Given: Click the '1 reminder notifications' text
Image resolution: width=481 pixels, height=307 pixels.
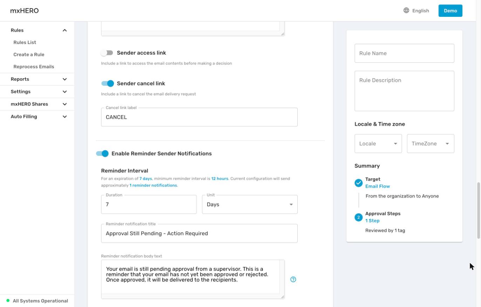Looking at the screenshot, I should 153,185.
